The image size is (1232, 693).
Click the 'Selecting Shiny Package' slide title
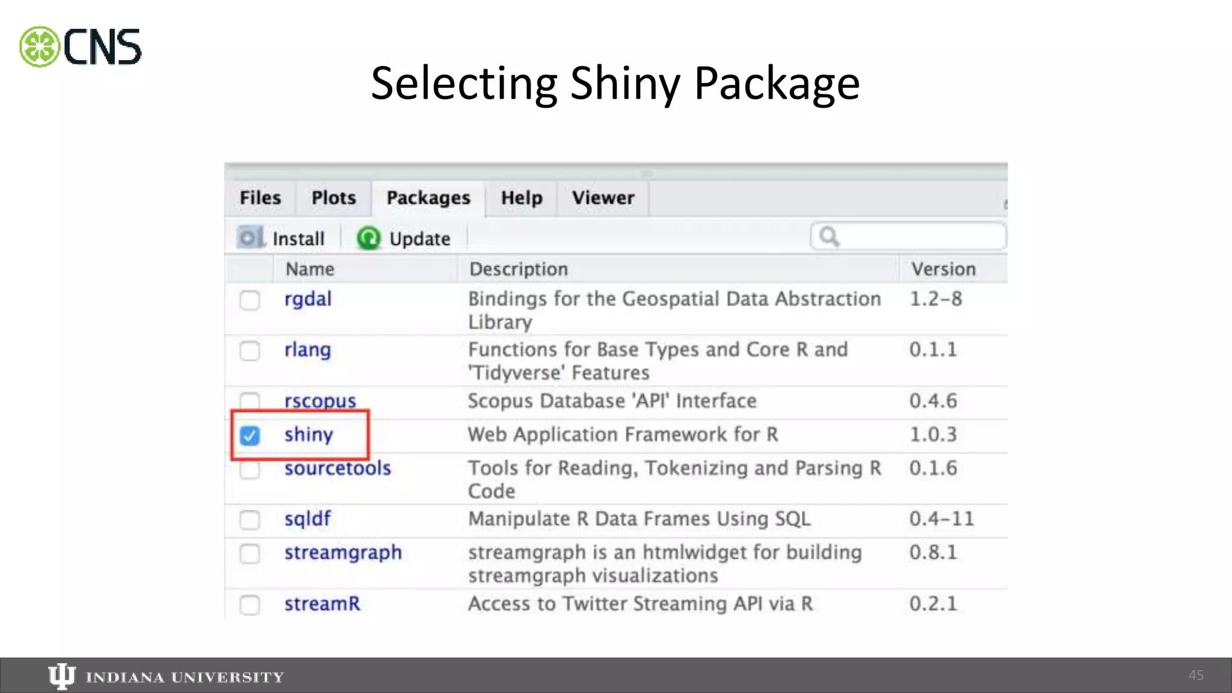(615, 84)
